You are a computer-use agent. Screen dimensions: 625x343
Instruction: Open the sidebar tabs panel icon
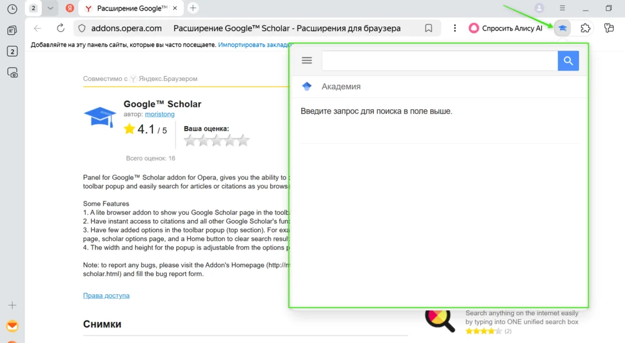coord(12,30)
